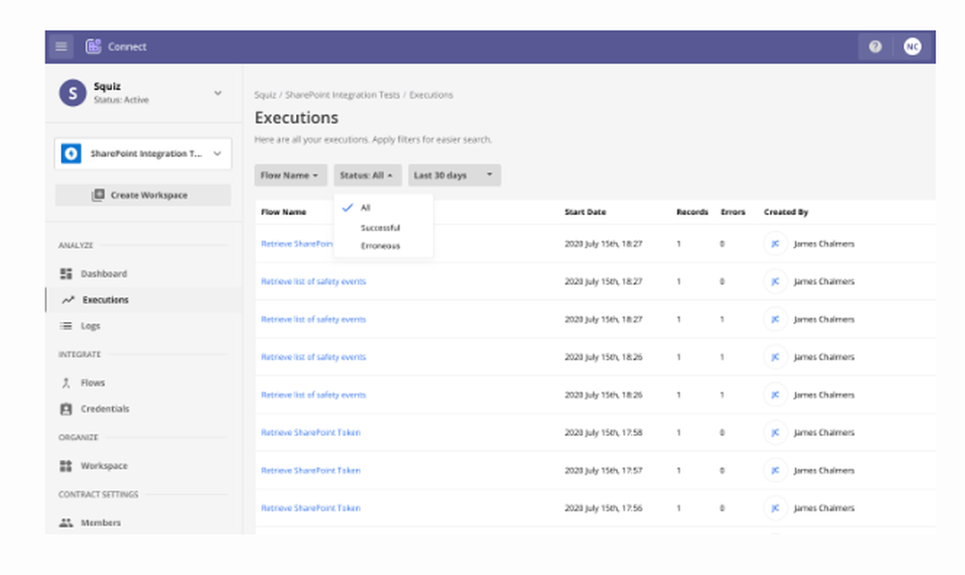Click the Logs sidebar icon
The height and width of the screenshot is (575, 965).
(67, 326)
